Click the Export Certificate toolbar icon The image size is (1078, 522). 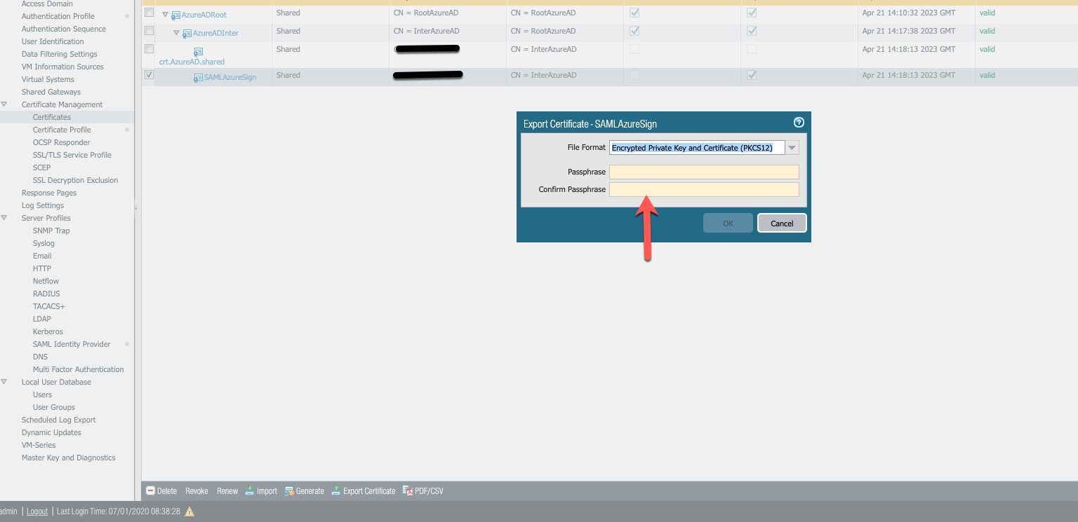(x=336, y=491)
